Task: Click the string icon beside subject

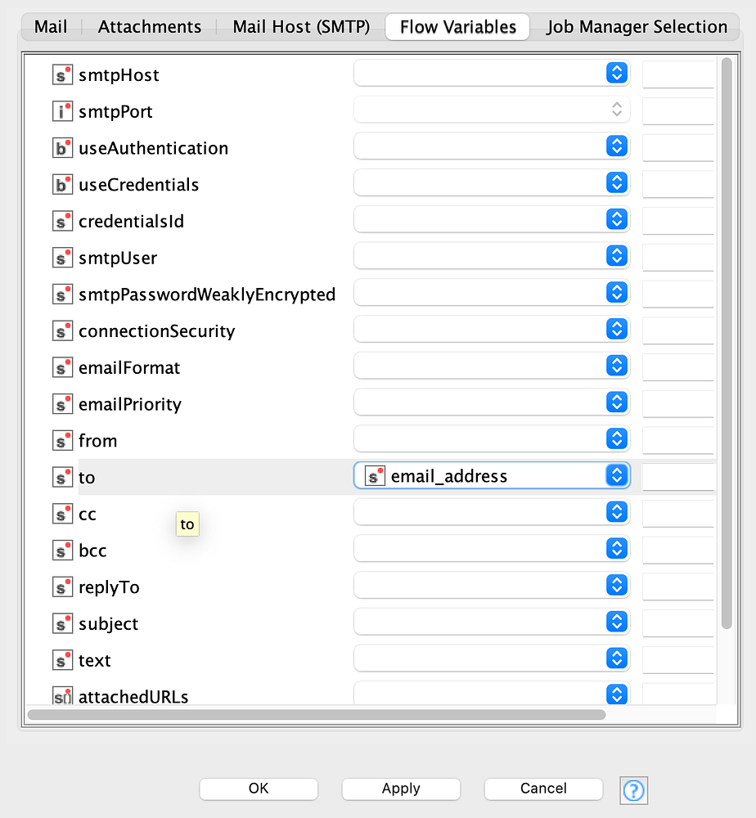Action: click(x=63, y=624)
